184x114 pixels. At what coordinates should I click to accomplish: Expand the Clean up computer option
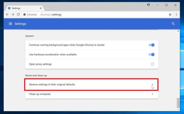tap(152, 94)
